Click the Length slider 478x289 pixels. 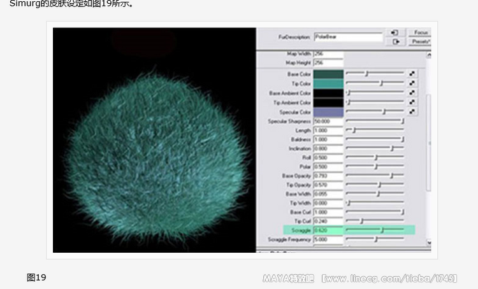(x=375, y=130)
